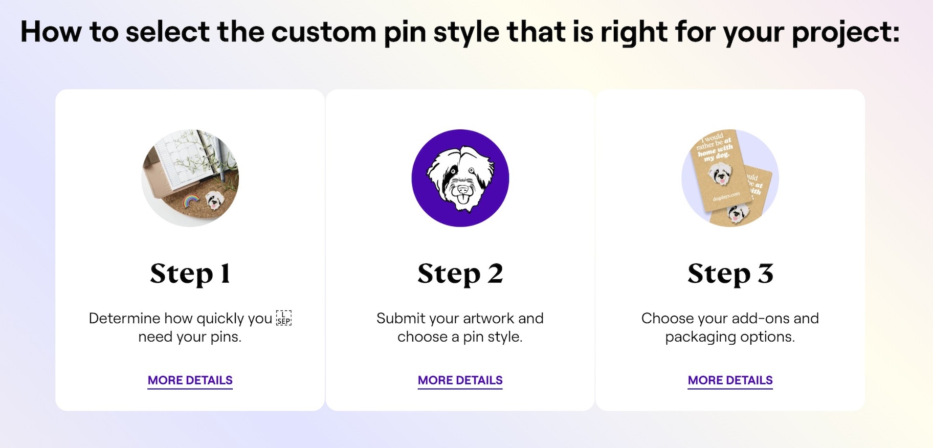933x448 pixels.
Task: Select the Step 1 heading
Action: (190, 274)
